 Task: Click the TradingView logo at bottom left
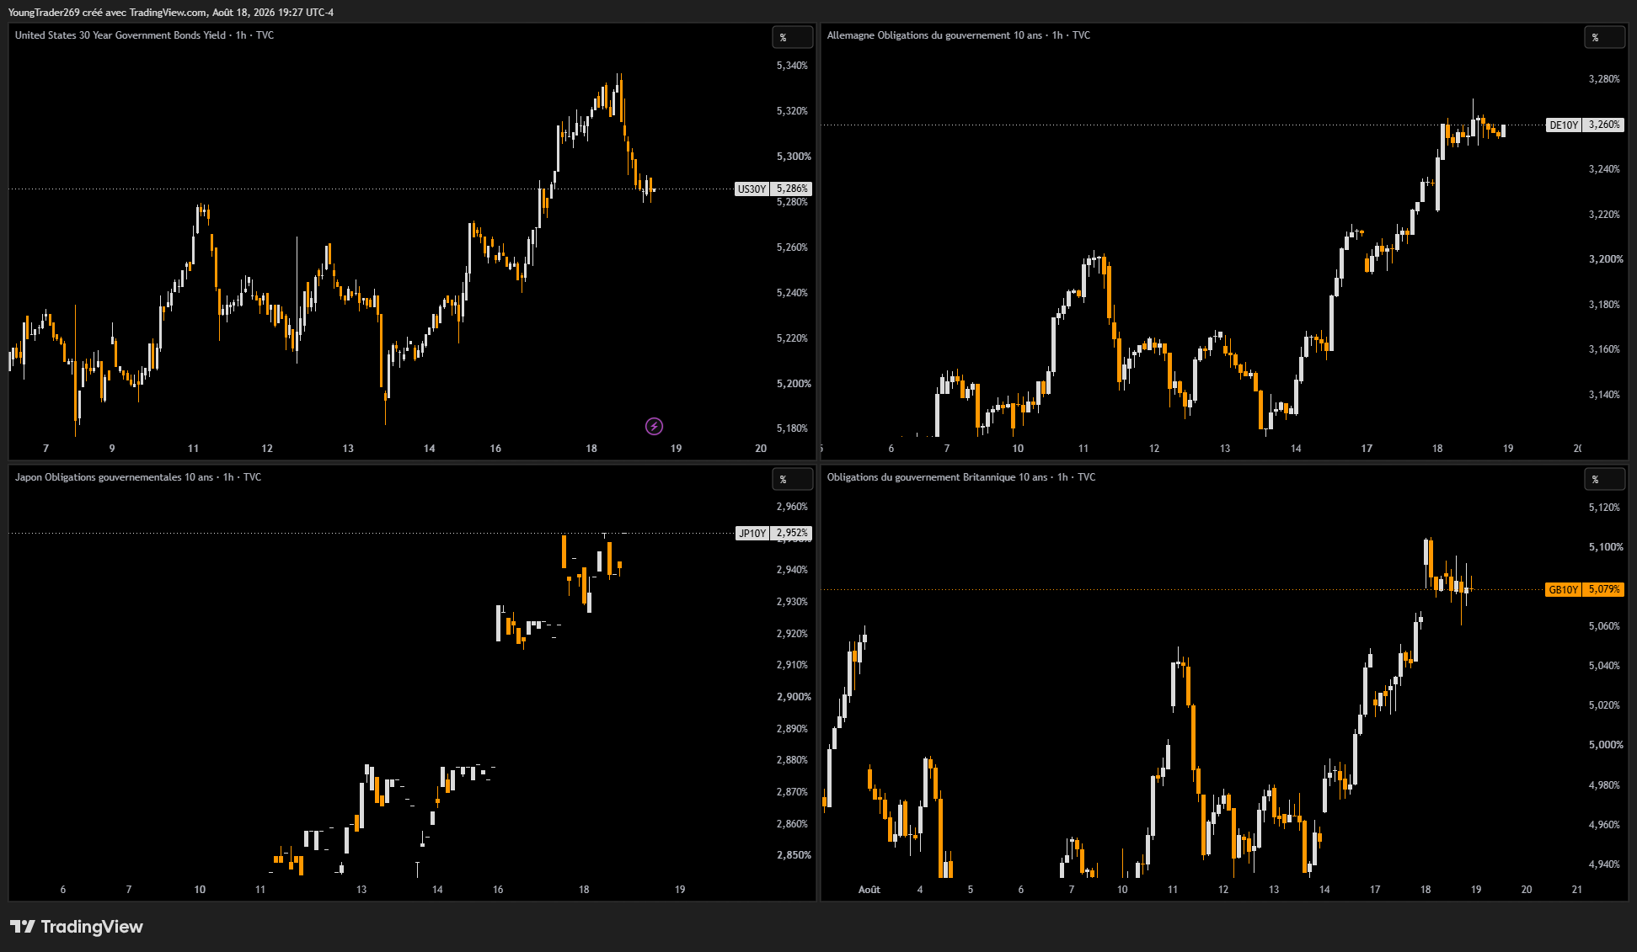click(77, 927)
